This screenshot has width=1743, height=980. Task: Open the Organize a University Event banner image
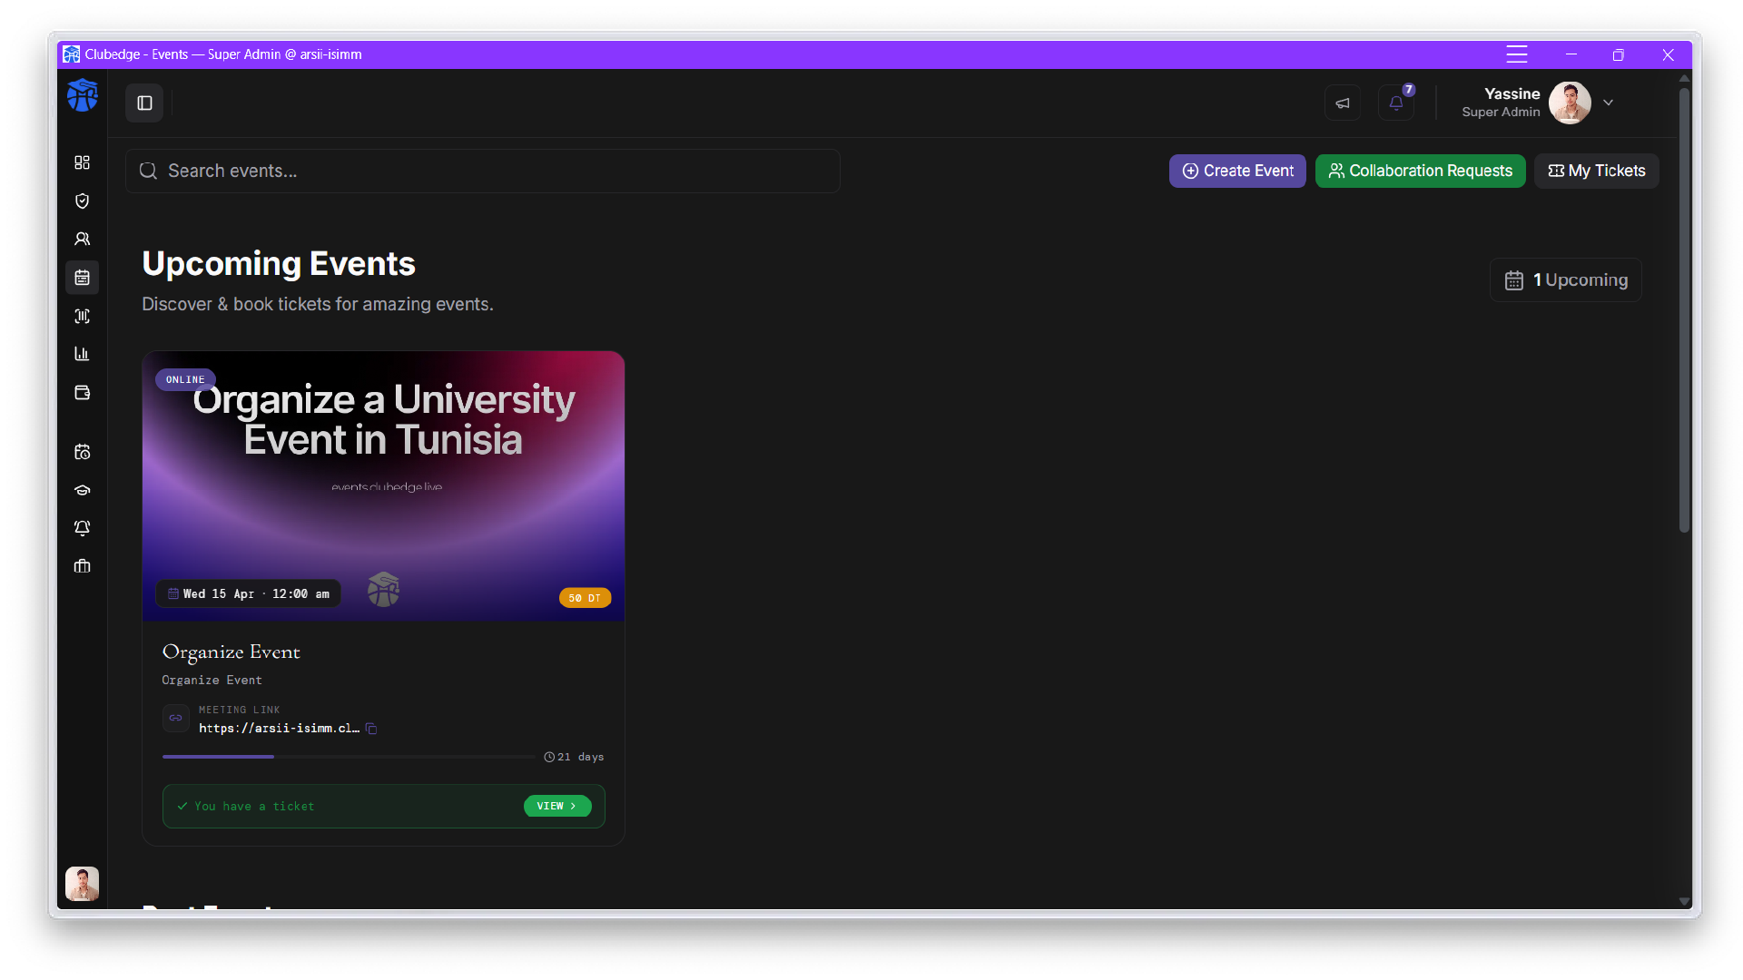(383, 485)
